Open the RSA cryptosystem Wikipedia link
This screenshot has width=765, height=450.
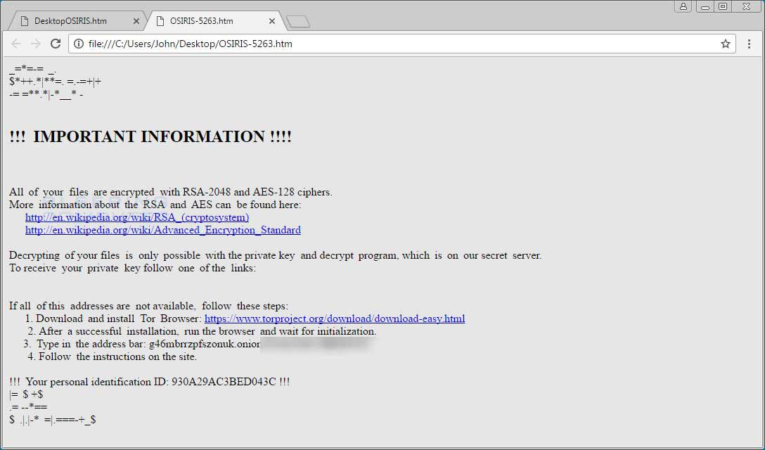[x=137, y=217]
